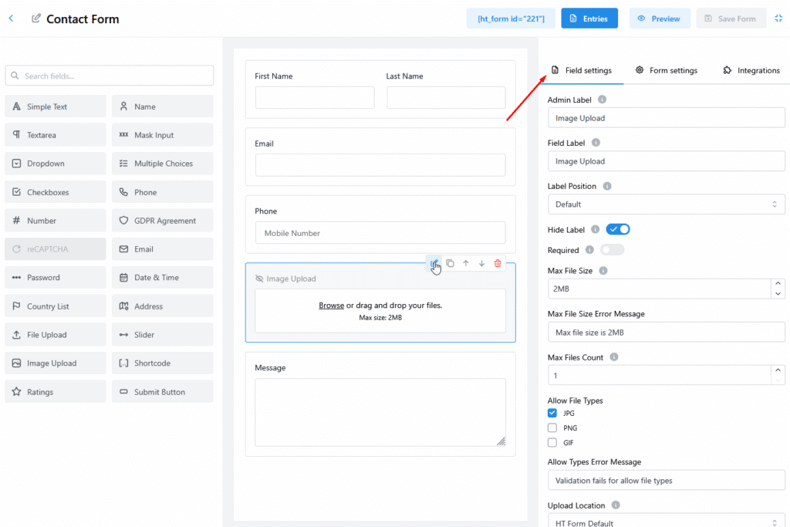
Task: Duplicate the Image Upload field
Action: click(451, 263)
